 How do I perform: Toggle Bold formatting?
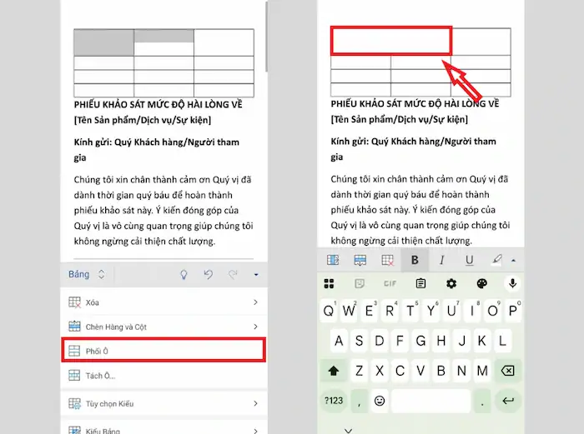(x=415, y=260)
